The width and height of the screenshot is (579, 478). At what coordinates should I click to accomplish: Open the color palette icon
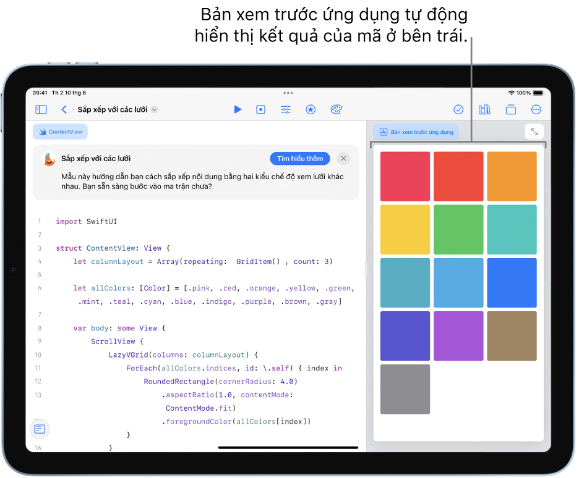click(x=337, y=109)
